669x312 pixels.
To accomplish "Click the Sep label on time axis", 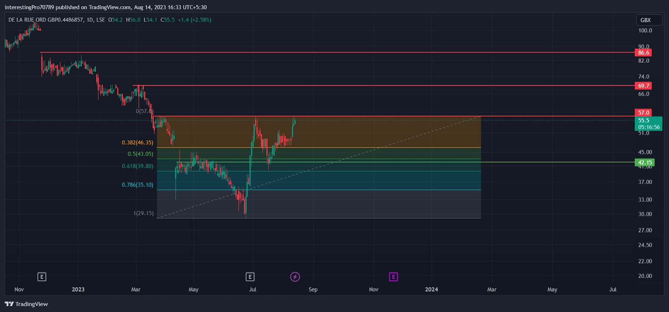I will (x=313, y=289).
